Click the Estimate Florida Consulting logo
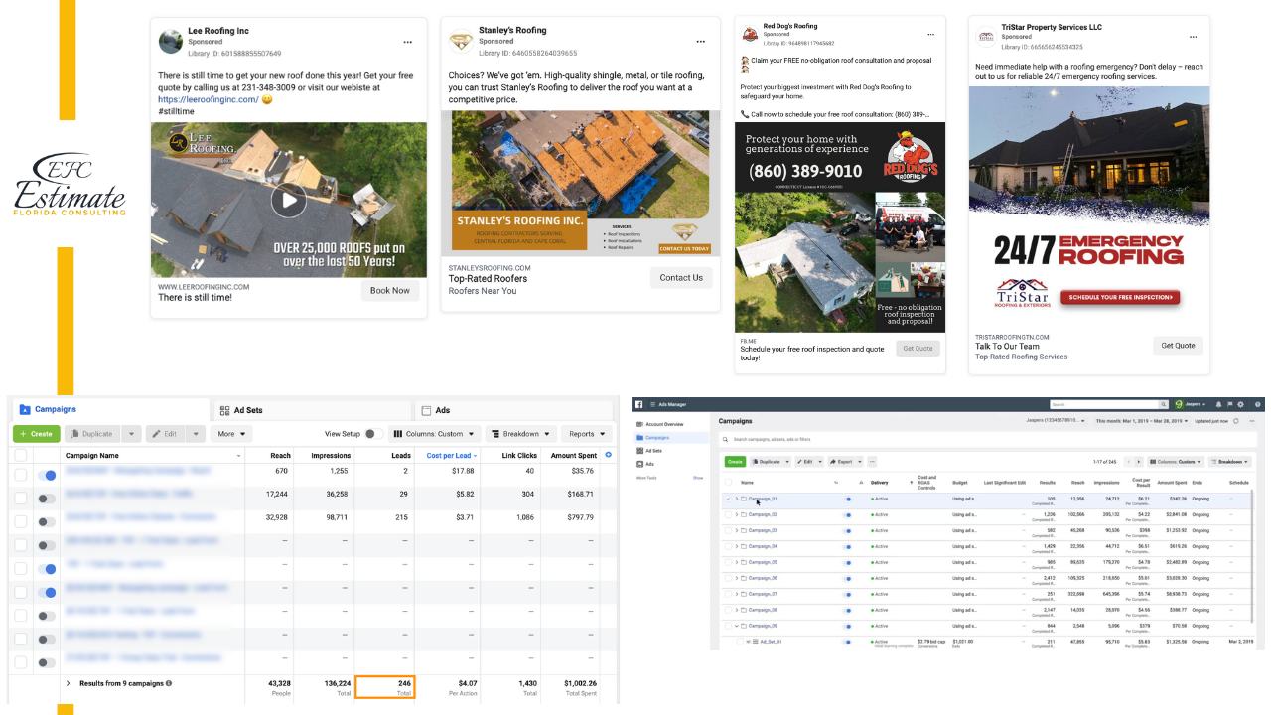 70,186
